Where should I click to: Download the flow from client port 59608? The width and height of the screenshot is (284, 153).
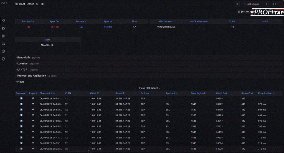(x=21, y=98)
